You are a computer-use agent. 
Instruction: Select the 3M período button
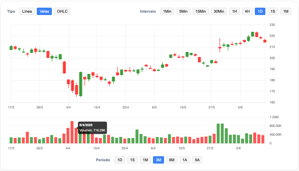tap(158, 160)
